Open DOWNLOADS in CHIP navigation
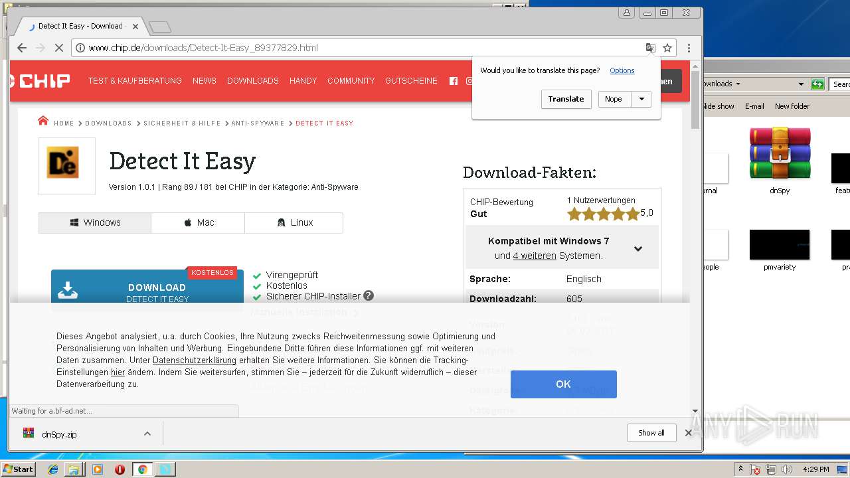 point(253,81)
